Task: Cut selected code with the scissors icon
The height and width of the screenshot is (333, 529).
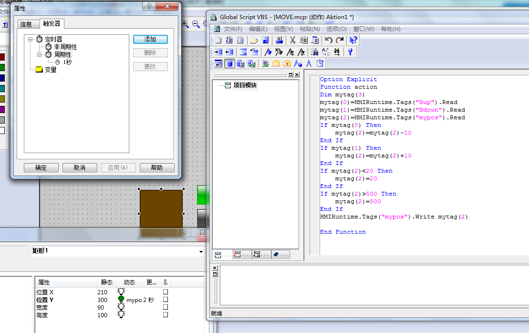Action: pyautogui.click(x=292, y=40)
